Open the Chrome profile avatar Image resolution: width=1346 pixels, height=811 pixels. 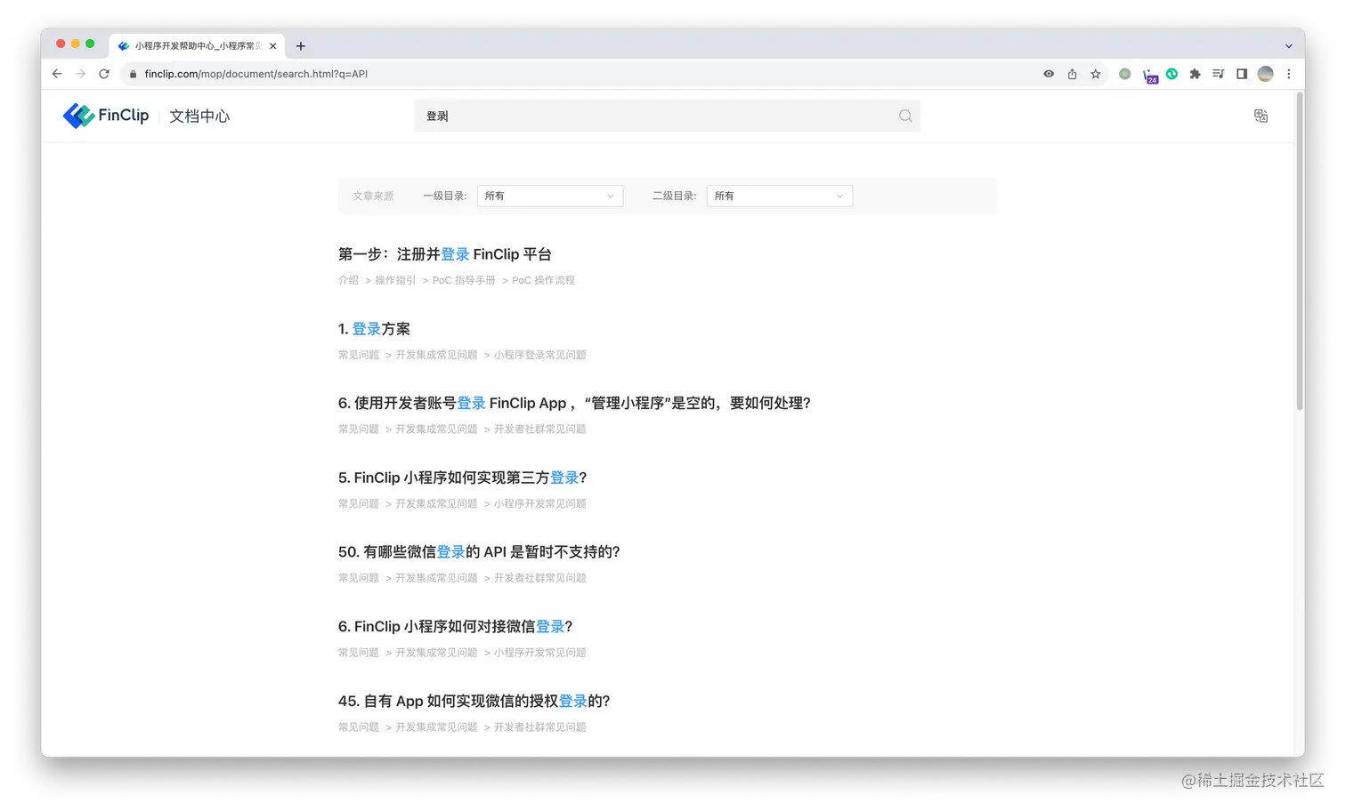click(1265, 74)
